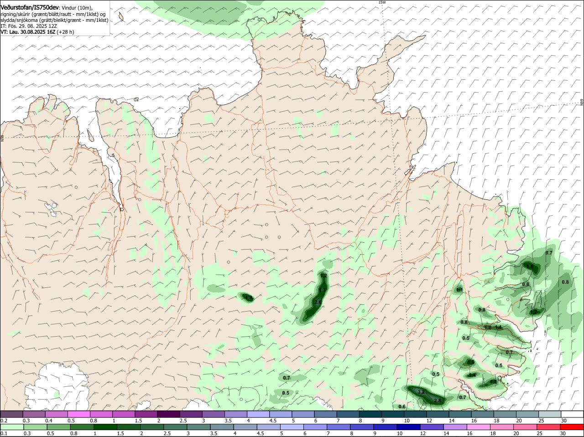Click the Veðurstofan/IS750dev title text

click(30, 8)
